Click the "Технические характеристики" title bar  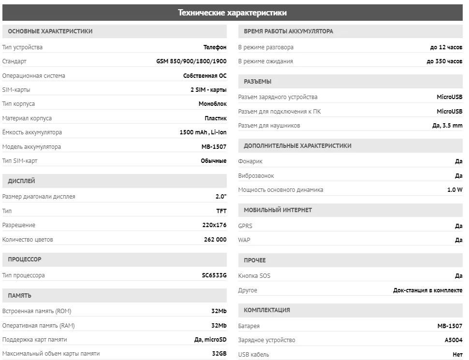[x=233, y=13]
